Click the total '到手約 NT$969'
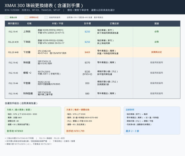The width and height of the screenshot is (185, 156). (x=15, y=131)
